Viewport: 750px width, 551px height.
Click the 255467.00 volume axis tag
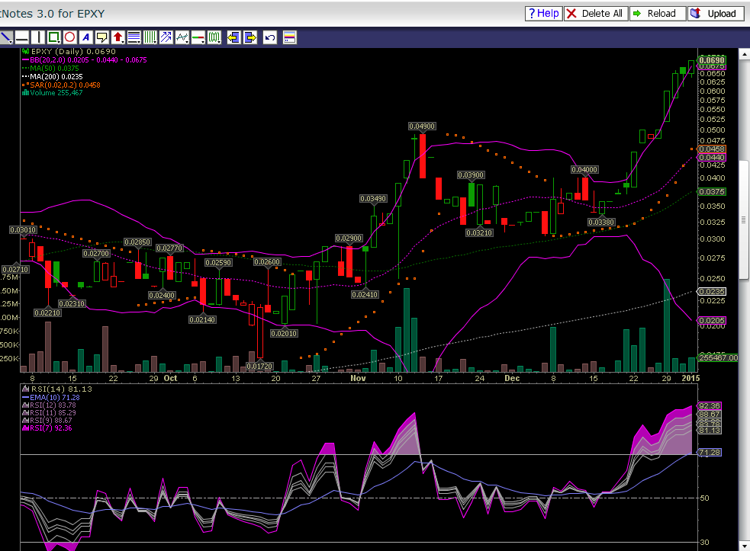719,357
